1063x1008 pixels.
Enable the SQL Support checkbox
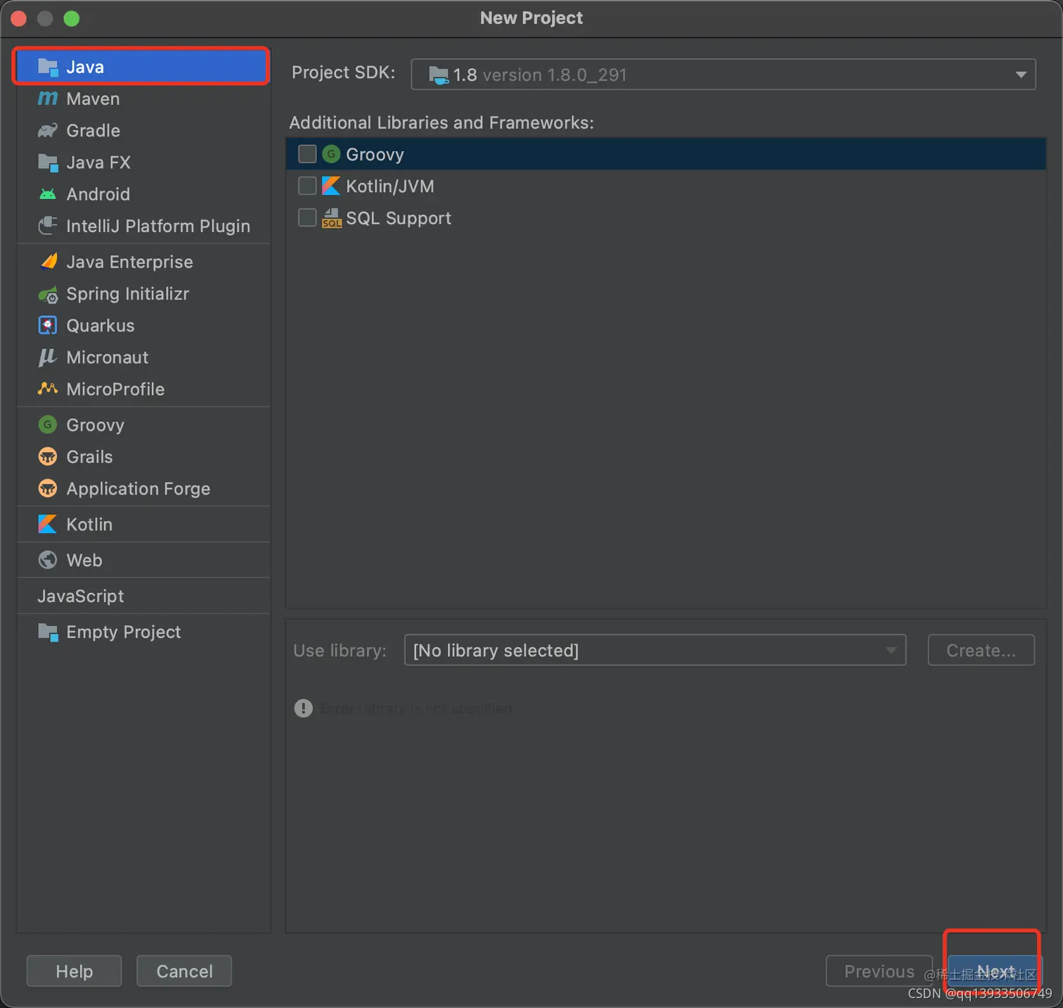307,217
